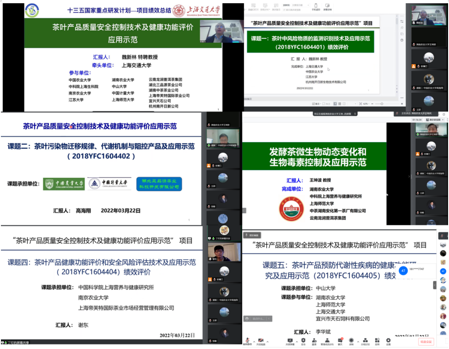Click the fit-to-window zoom icon beside 62%
Image resolution: width=449 pixels, height=349 pixels.
360,104
